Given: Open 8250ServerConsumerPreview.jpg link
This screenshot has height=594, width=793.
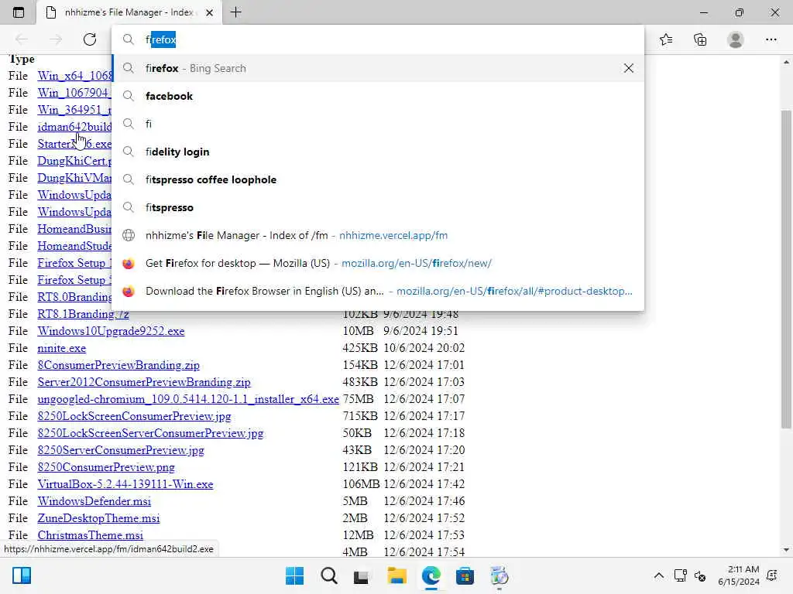Looking at the screenshot, I should [120, 450].
